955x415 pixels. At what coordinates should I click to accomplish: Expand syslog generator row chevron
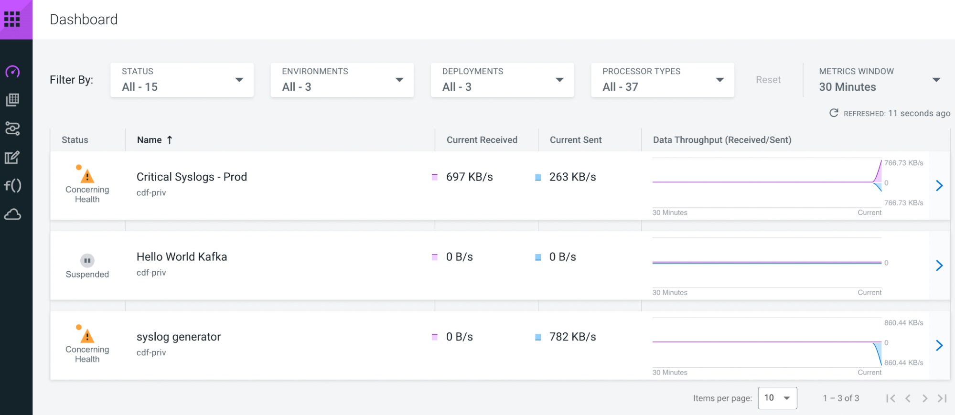point(939,345)
